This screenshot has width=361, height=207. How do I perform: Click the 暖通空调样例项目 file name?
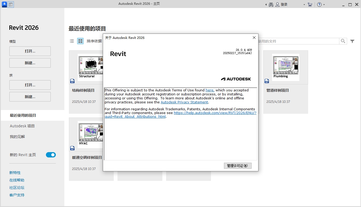point(87,157)
